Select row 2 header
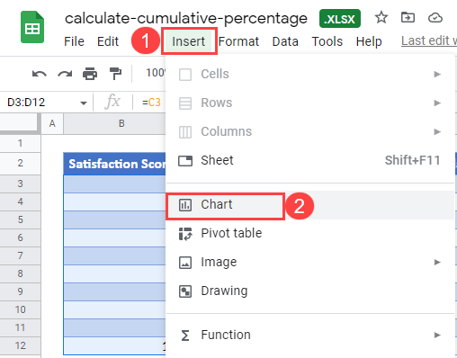 (20, 163)
